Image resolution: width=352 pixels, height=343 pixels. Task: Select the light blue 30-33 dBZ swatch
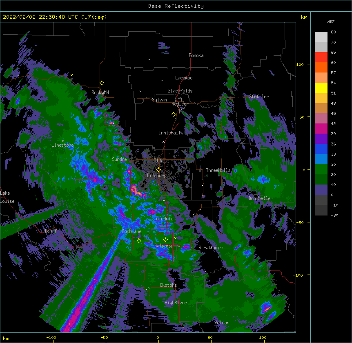(321, 159)
